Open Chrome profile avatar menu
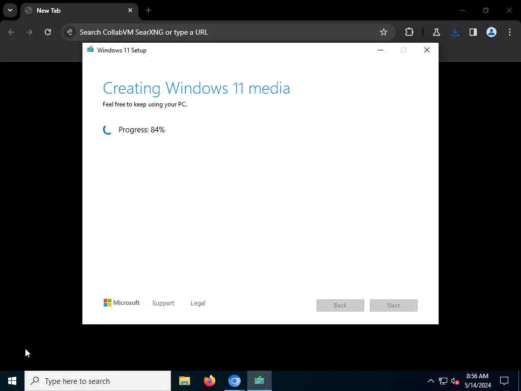The width and height of the screenshot is (521, 391). (x=491, y=32)
